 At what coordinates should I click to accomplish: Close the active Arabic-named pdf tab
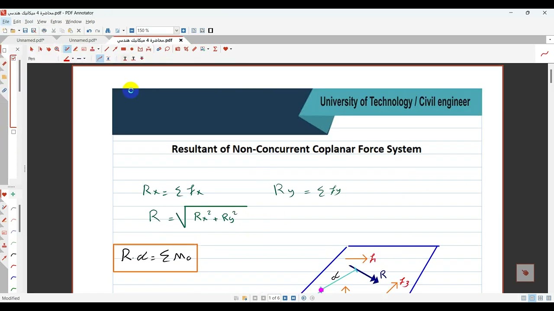(181, 40)
